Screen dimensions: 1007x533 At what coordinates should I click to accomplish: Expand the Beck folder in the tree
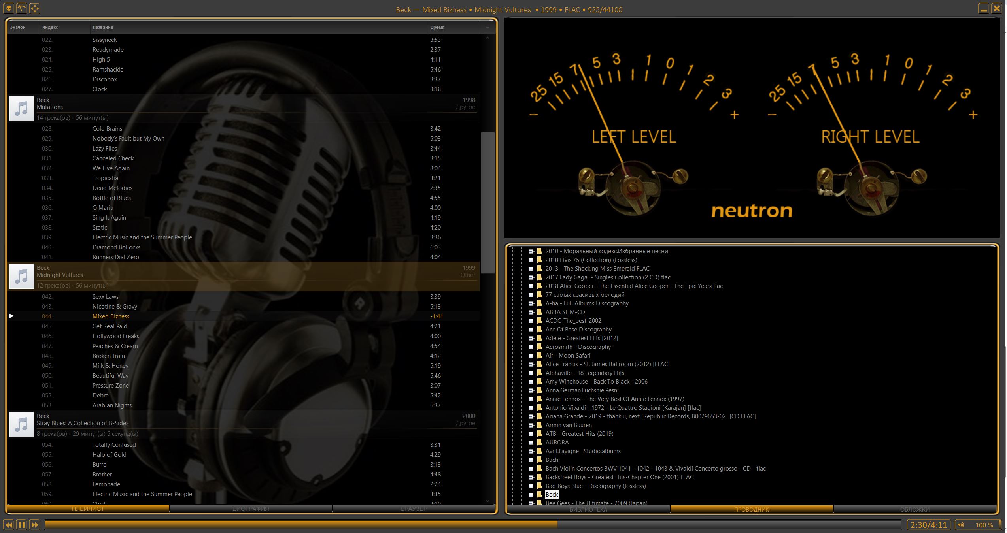click(531, 495)
